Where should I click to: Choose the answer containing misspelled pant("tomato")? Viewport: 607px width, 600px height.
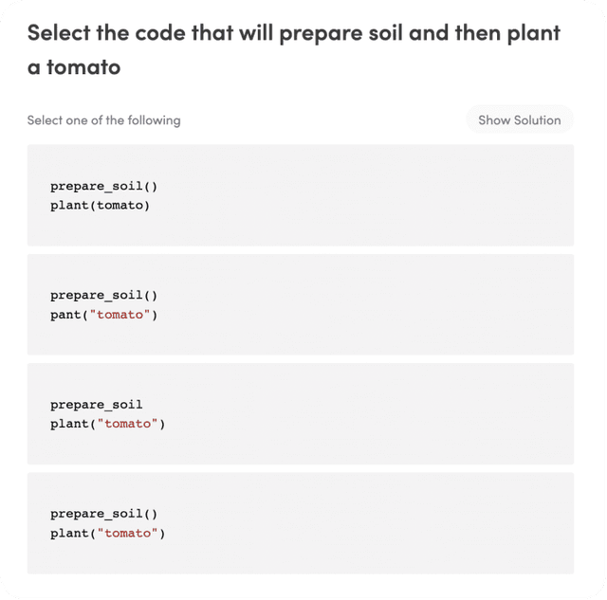point(300,304)
